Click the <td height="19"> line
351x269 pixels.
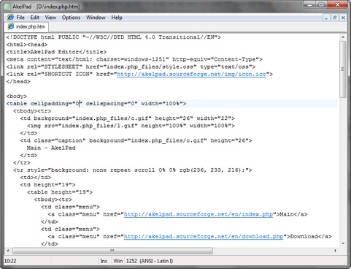(x=47, y=185)
